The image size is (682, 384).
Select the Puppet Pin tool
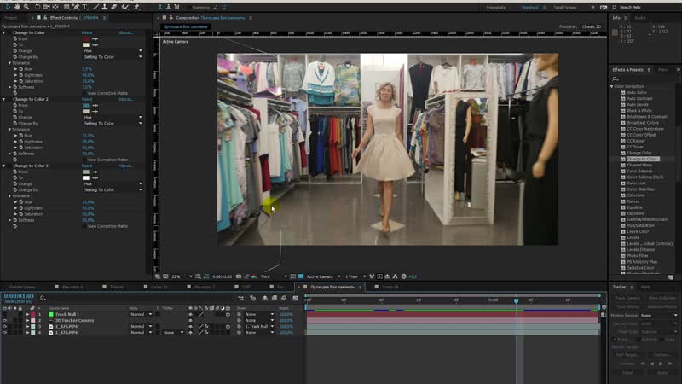tap(136, 7)
